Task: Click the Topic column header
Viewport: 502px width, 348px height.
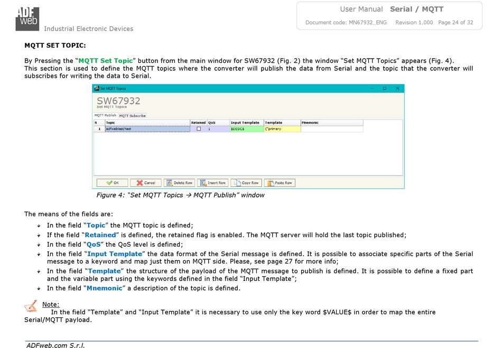Action: [x=147, y=123]
